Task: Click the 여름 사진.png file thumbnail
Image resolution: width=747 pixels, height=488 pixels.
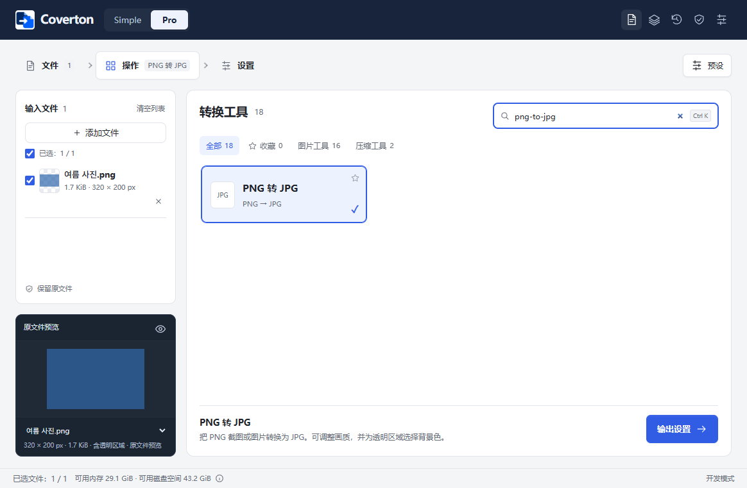Action: click(49, 181)
